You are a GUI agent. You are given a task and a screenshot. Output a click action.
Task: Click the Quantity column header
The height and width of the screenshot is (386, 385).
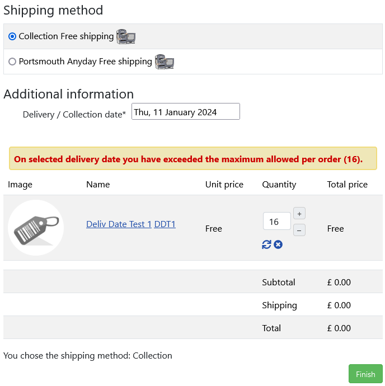pos(279,185)
